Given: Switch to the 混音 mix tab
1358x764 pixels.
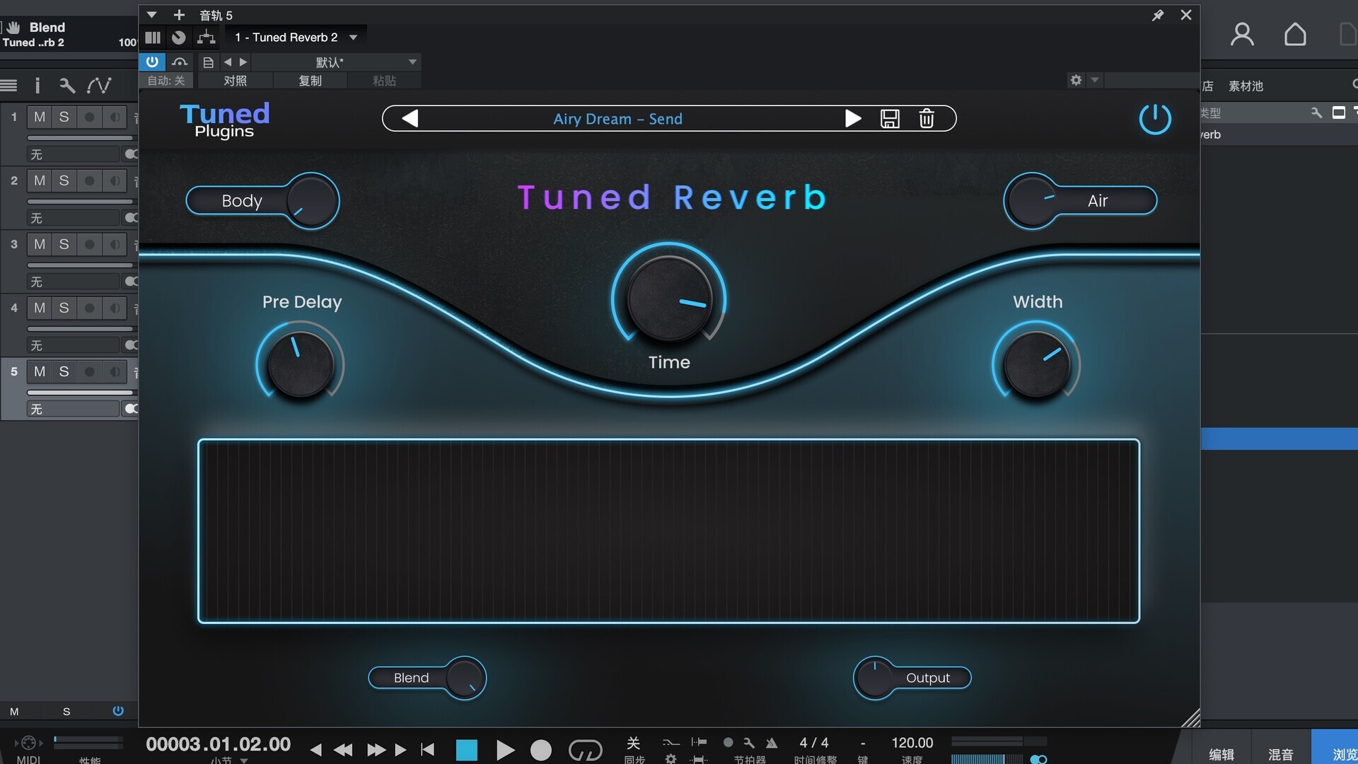Looking at the screenshot, I should tap(1280, 754).
